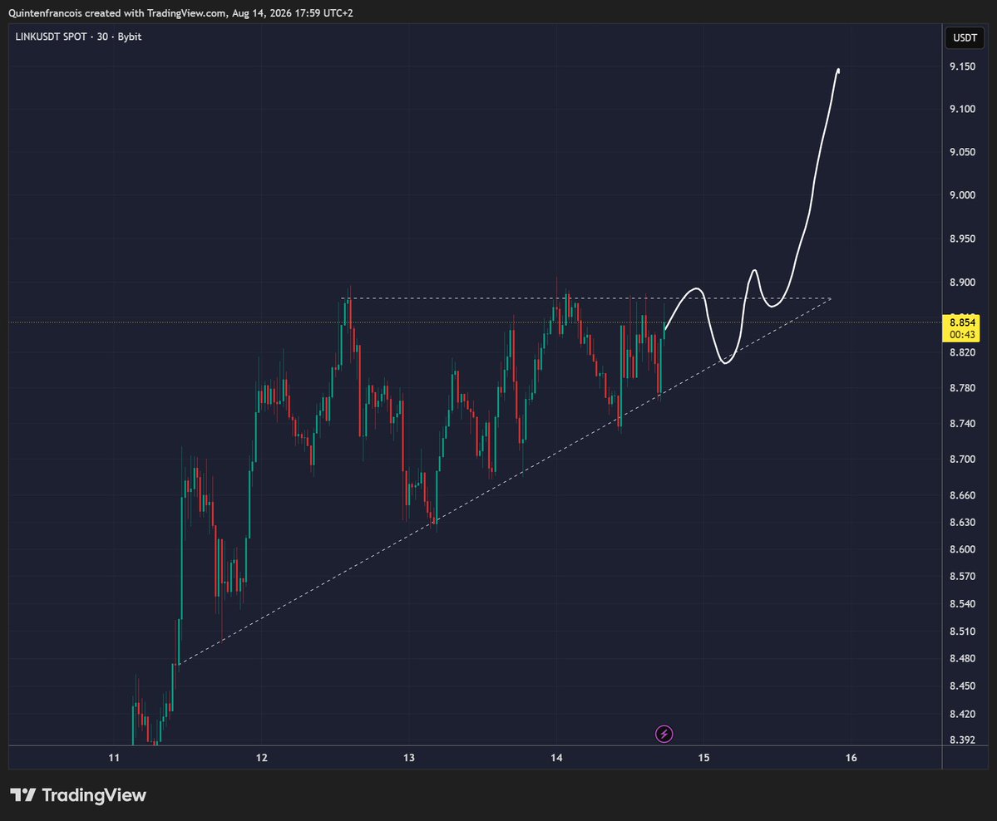Click the 8.510 price axis label

click(x=962, y=631)
